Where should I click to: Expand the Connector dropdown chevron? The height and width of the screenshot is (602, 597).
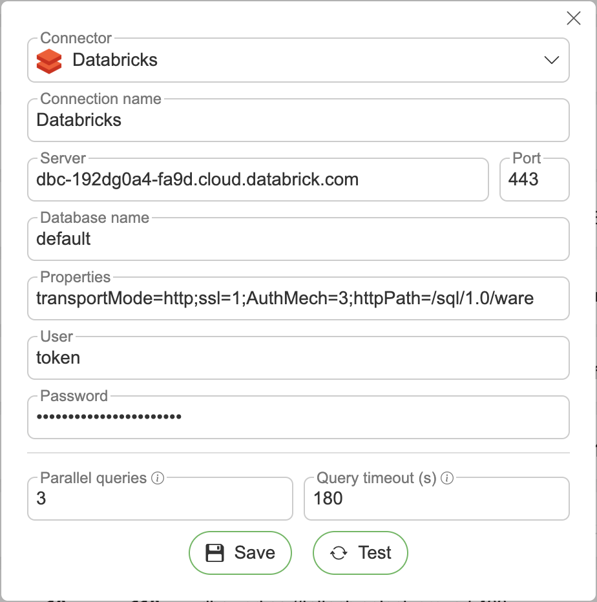(551, 60)
